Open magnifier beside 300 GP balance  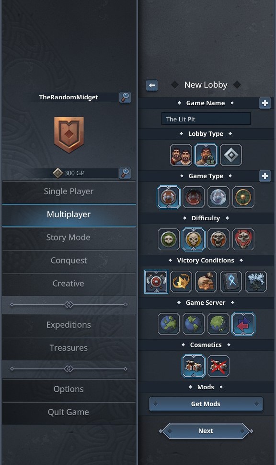[x=125, y=173]
